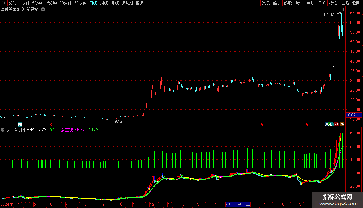Screen dimensions: 363x208
Task: Expand the 更多 periods menu
Action: click(141, 3)
